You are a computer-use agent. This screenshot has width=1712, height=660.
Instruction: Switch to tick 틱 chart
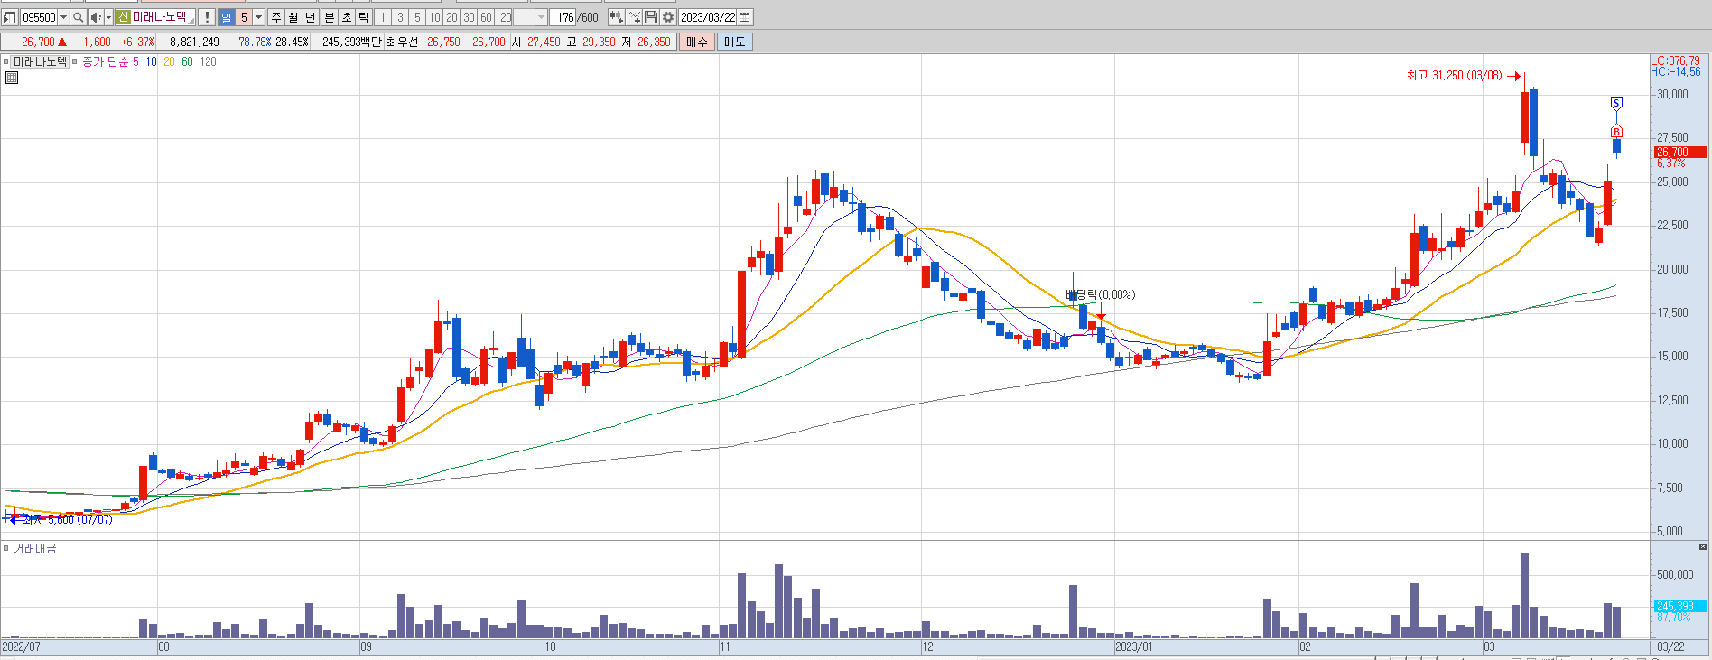pos(364,17)
